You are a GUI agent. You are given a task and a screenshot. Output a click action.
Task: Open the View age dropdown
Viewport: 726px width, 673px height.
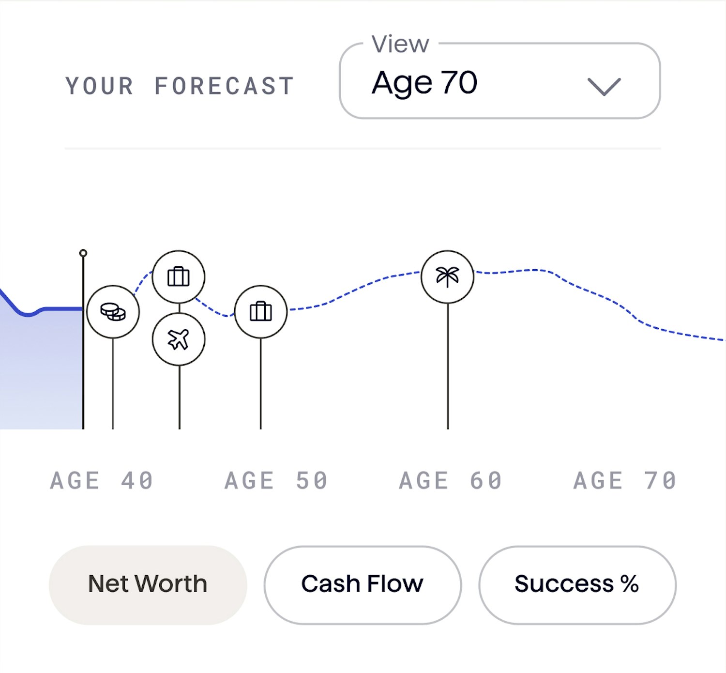tap(500, 81)
